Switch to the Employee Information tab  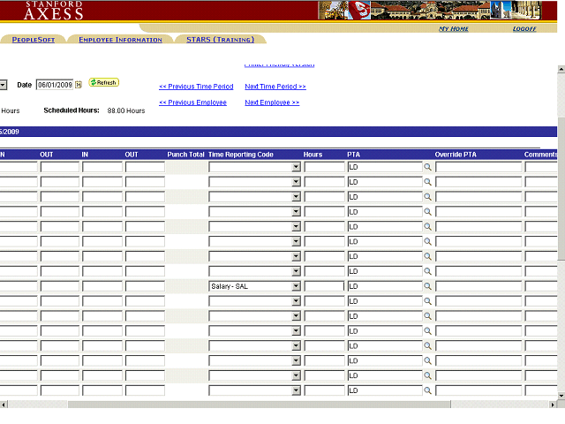coord(120,40)
